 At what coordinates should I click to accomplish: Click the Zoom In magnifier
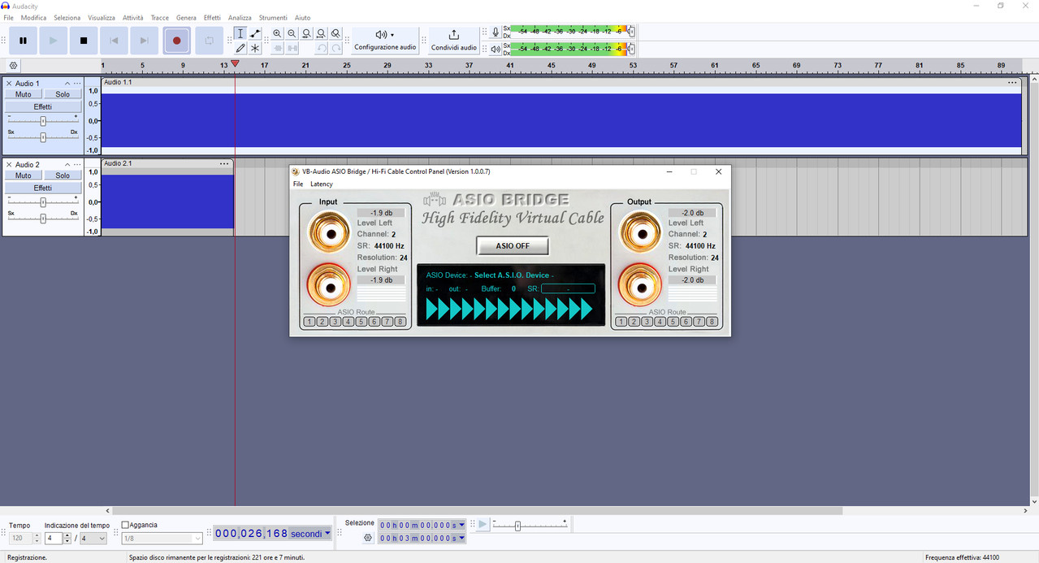click(x=278, y=33)
